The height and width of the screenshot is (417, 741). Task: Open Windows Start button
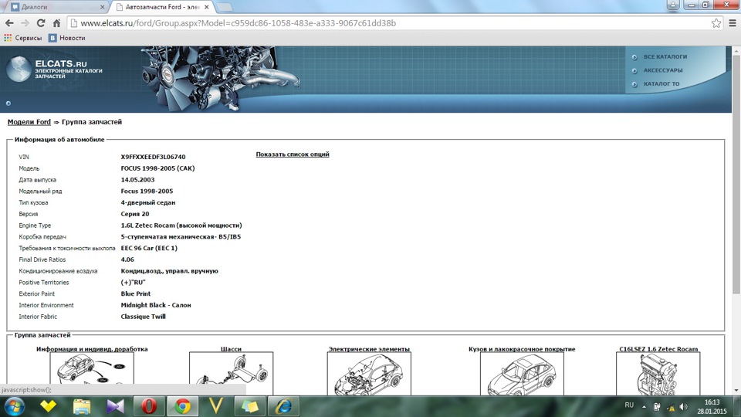click(14, 406)
